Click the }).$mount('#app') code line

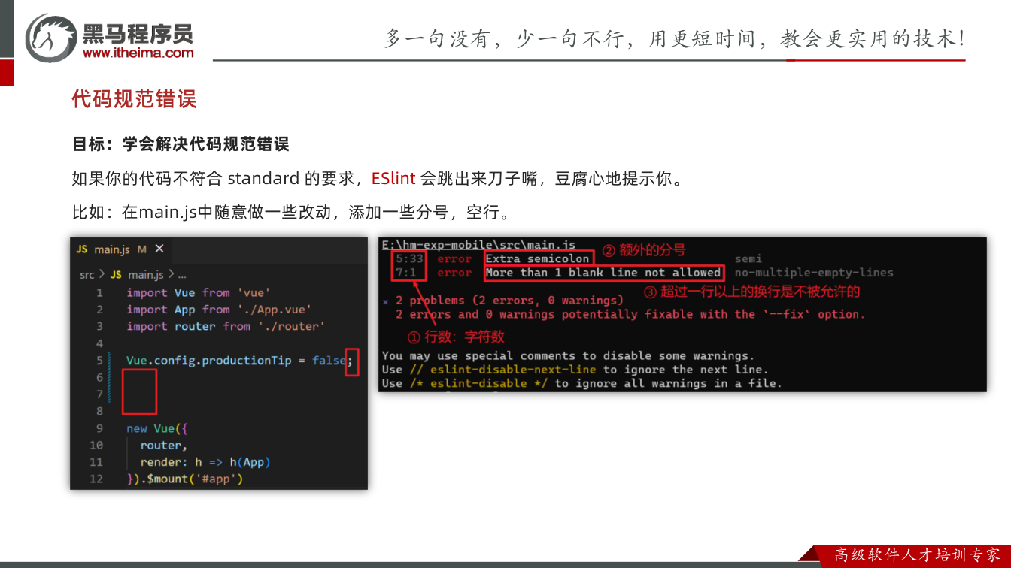[x=185, y=479]
